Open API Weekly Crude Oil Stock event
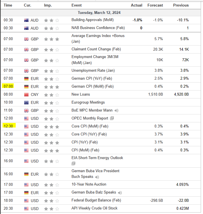The image size is (203, 214). [94, 208]
